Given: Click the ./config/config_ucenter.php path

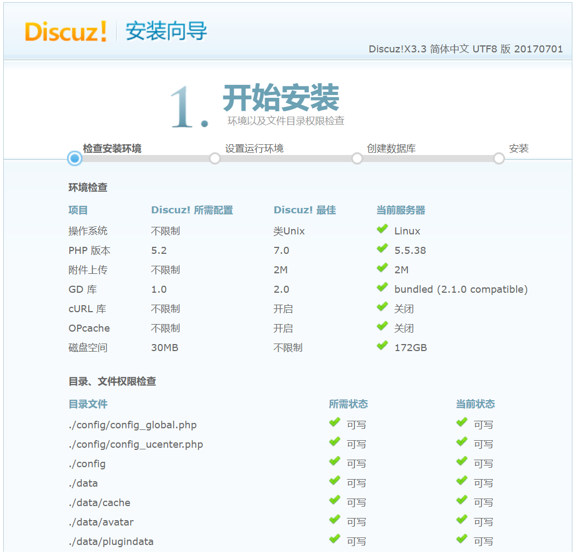Looking at the screenshot, I should 136,445.
